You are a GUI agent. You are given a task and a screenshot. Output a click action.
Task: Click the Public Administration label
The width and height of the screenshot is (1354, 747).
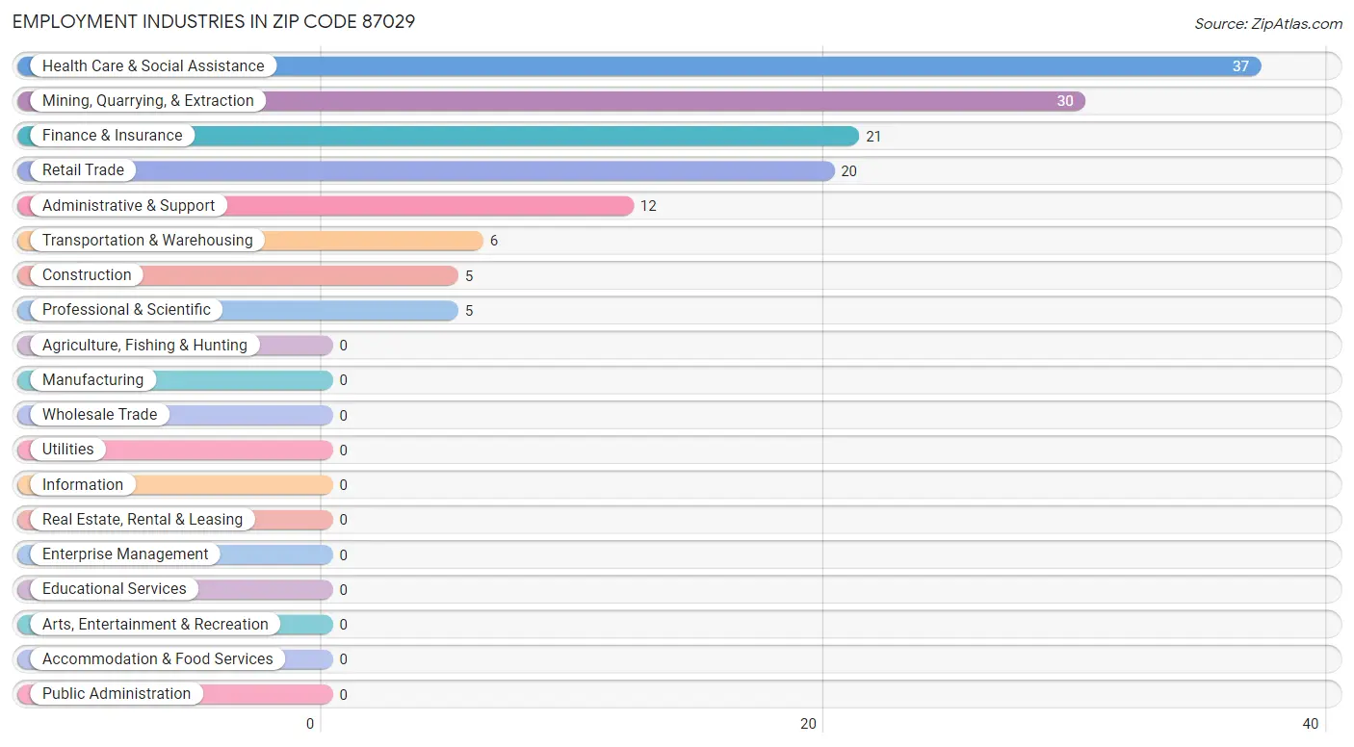pyautogui.click(x=117, y=694)
